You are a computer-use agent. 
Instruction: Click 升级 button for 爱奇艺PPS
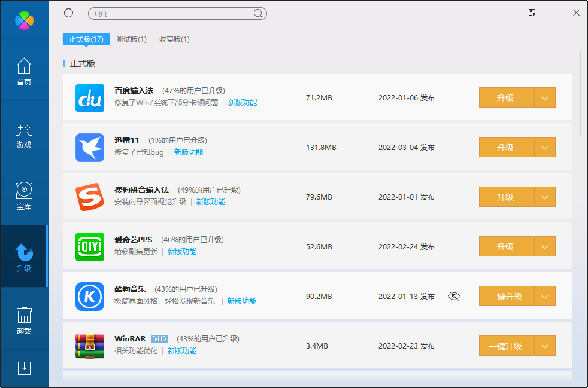(506, 246)
